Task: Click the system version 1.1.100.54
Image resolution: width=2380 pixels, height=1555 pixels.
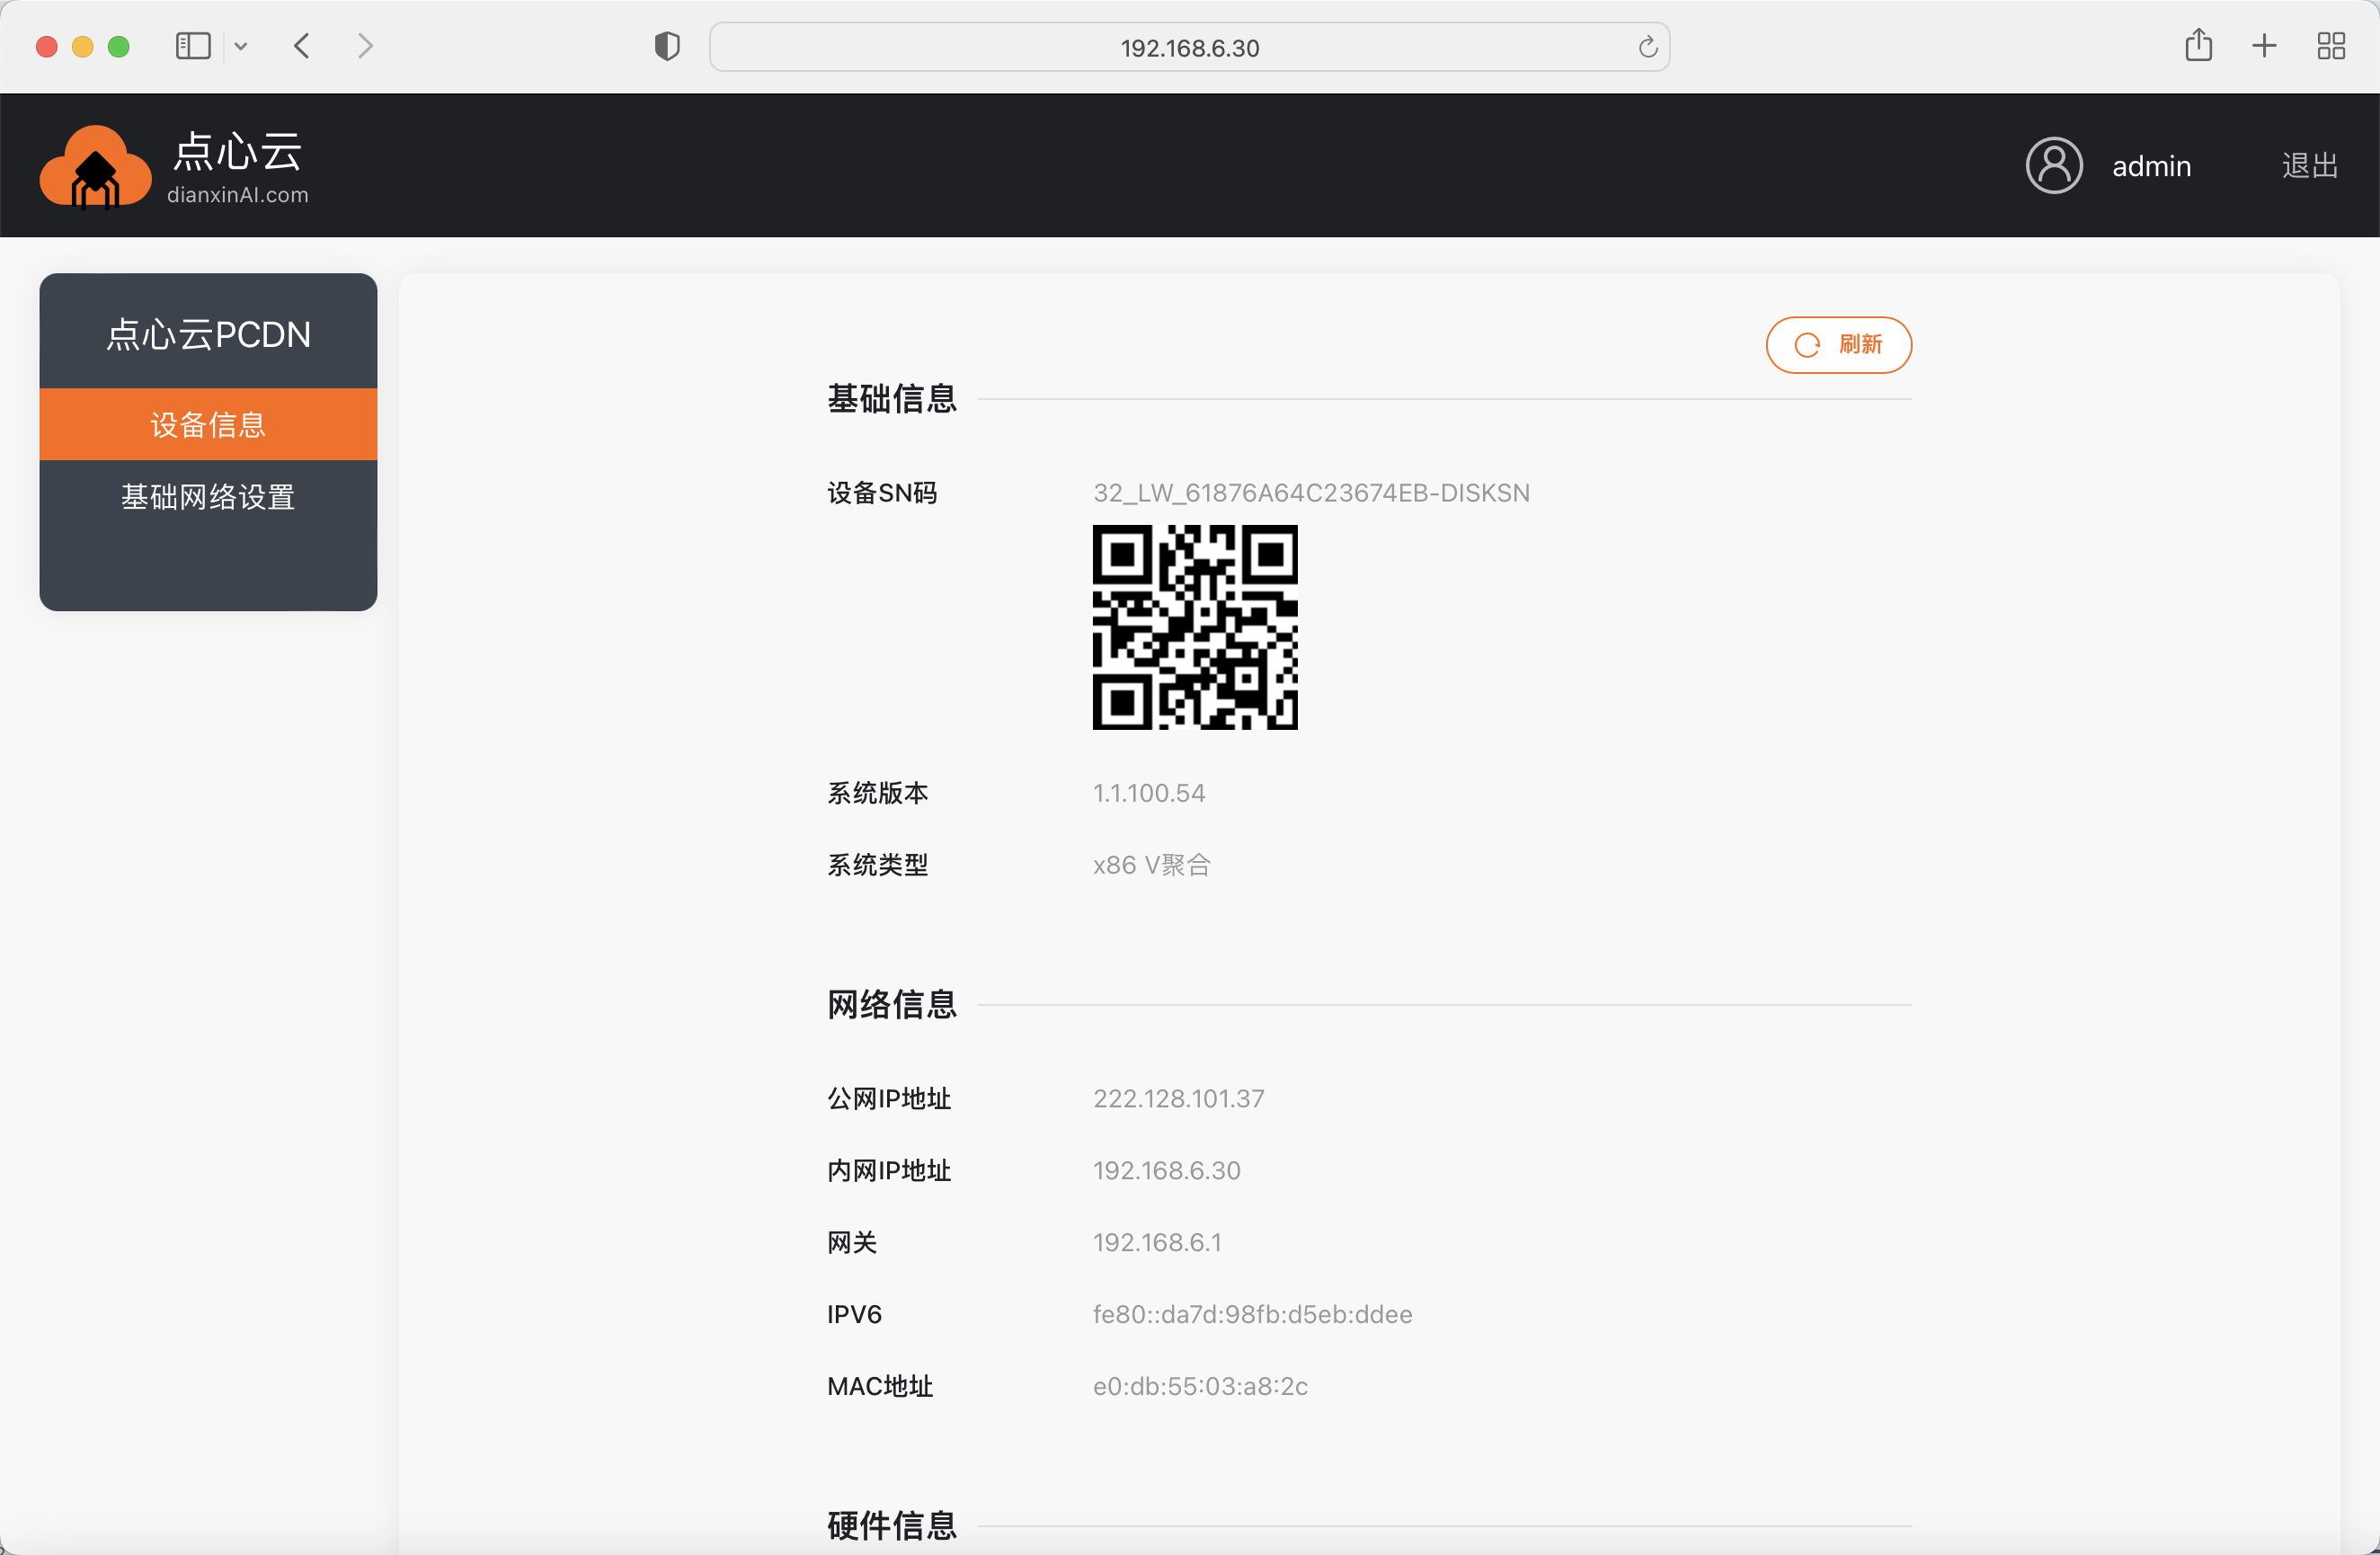Action: (x=1149, y=793)
